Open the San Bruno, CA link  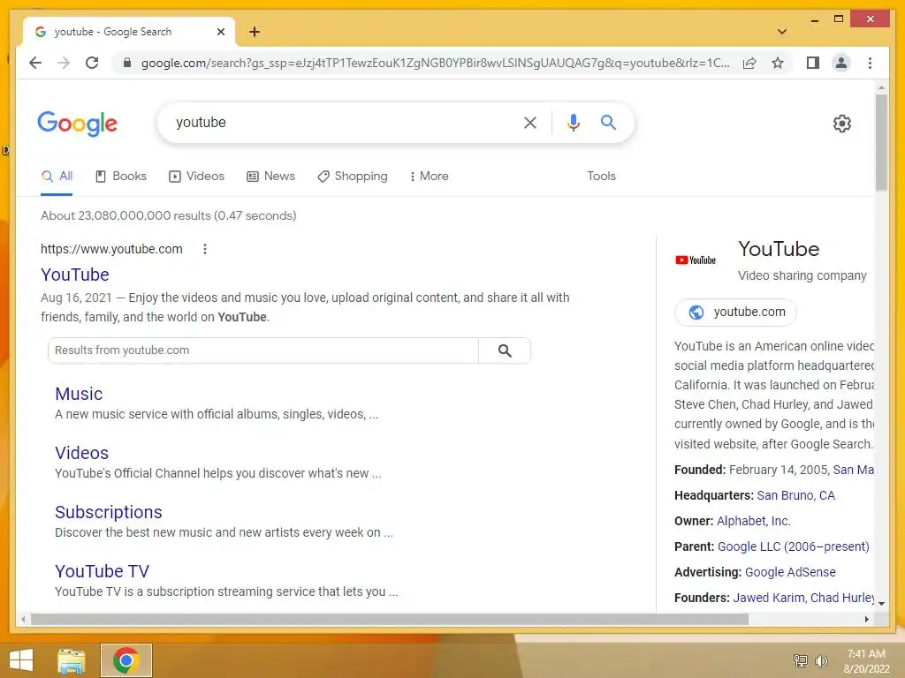(796, 495)
